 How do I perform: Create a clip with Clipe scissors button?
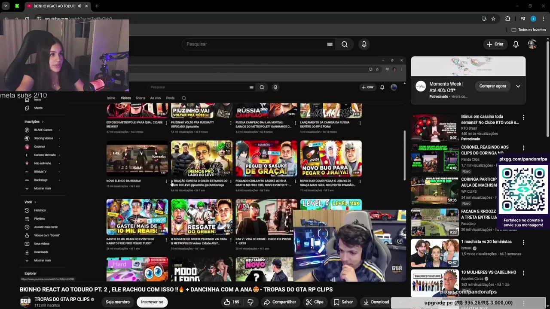[x=315, y=302]
